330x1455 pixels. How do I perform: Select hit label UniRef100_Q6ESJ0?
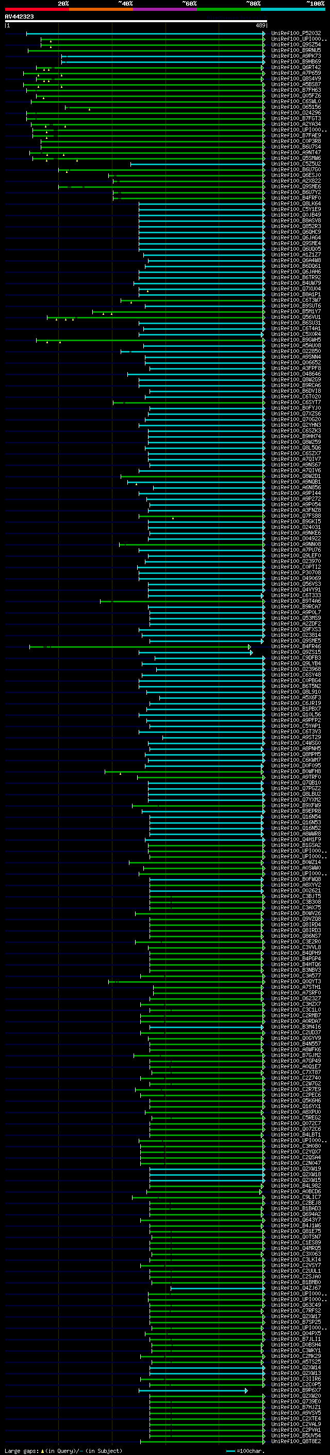296,175
